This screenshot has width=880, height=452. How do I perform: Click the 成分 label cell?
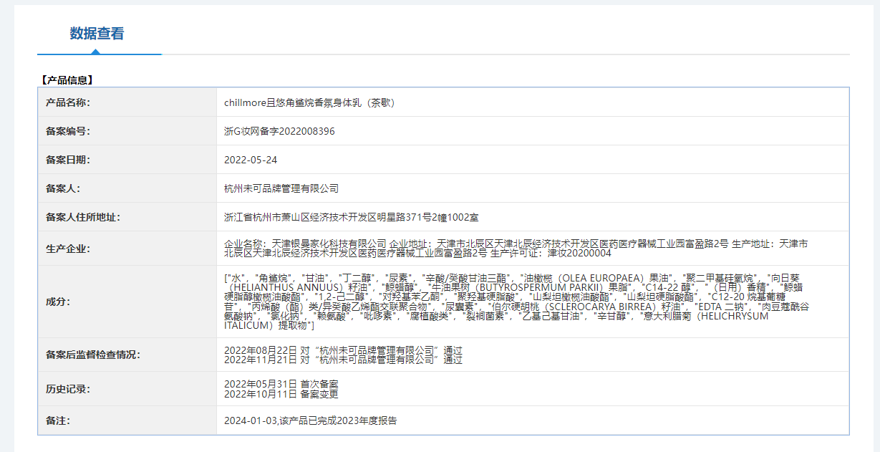(x=127, y=302)
